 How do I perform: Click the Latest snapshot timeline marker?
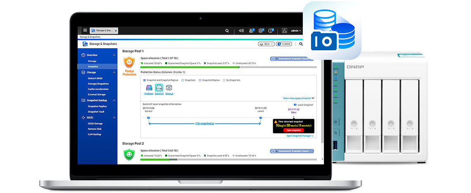[261, 118]
